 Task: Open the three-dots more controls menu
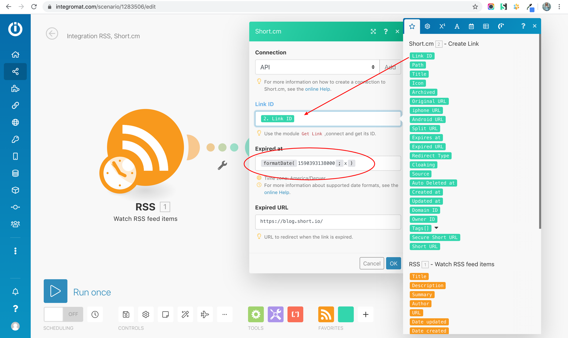coord(224,314)
